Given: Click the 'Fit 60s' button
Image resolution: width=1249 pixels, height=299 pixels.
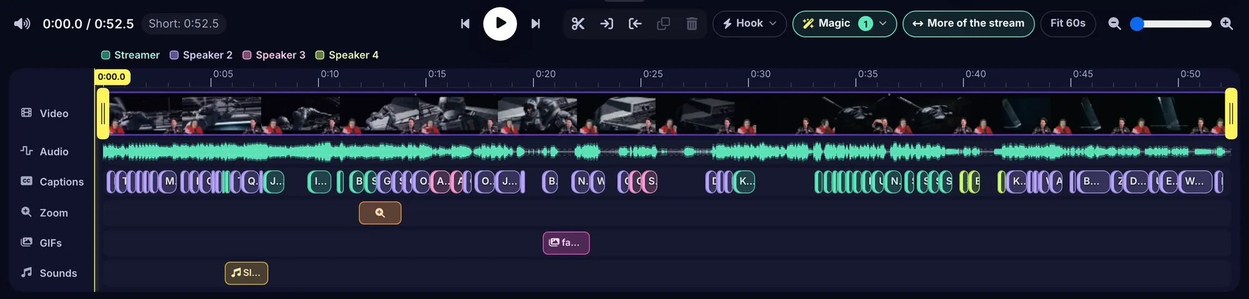Looking at the screenshot, I should [1068, 24].
